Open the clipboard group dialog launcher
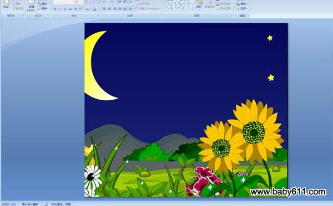The image size is (333, 206). click(x=23, y=16)
